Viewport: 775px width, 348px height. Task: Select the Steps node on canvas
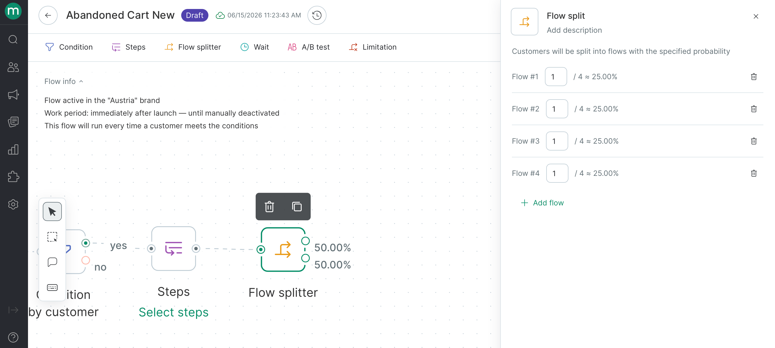pyautogui.click(x=174, y=249)
